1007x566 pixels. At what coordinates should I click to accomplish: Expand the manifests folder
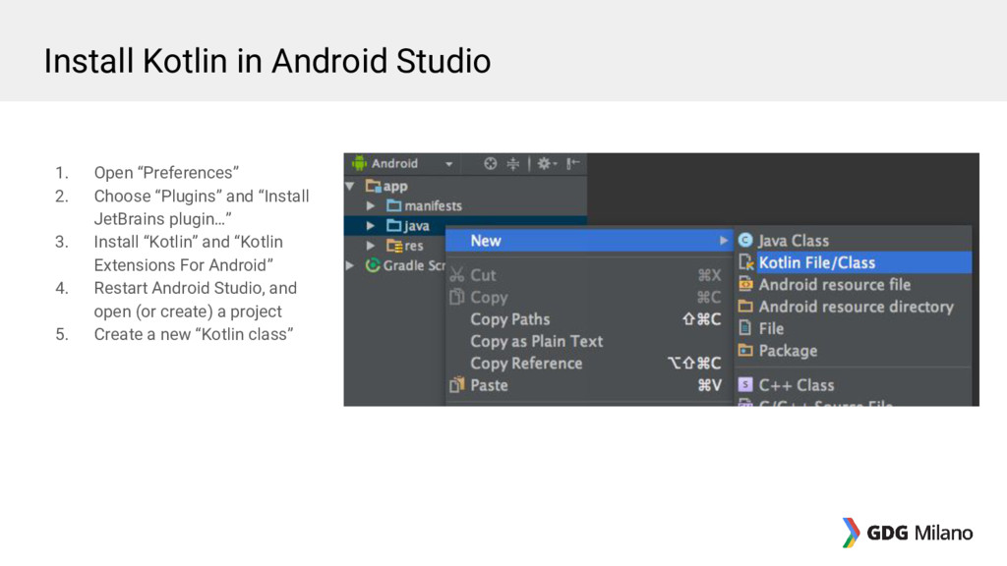pos(371,206)
